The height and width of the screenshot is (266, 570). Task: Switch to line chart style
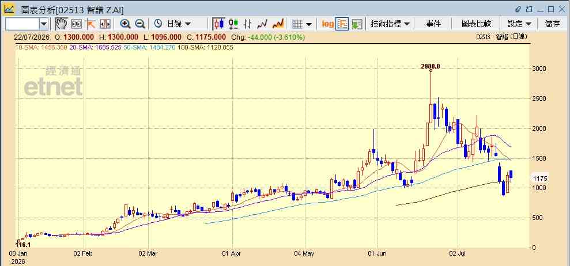(262, 24)
